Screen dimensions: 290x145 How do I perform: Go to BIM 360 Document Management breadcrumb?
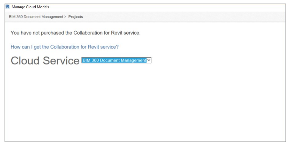36,17
